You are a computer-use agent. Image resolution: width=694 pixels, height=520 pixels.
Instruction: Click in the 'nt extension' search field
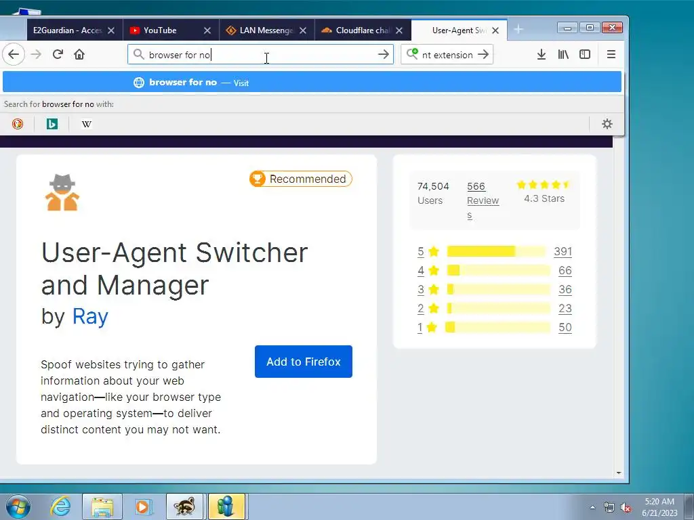pyautogui.click(x=447, y=54)
